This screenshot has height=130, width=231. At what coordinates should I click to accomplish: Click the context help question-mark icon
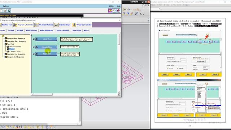point(114,10)
